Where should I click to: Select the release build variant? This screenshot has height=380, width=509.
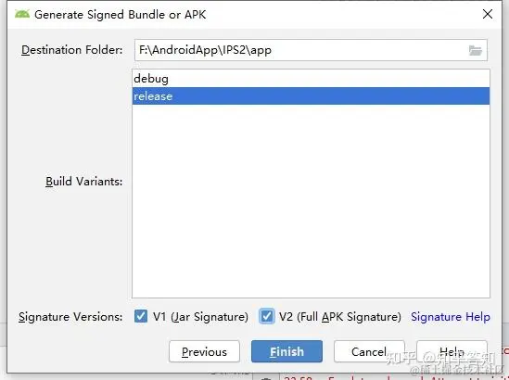(311, 96)
